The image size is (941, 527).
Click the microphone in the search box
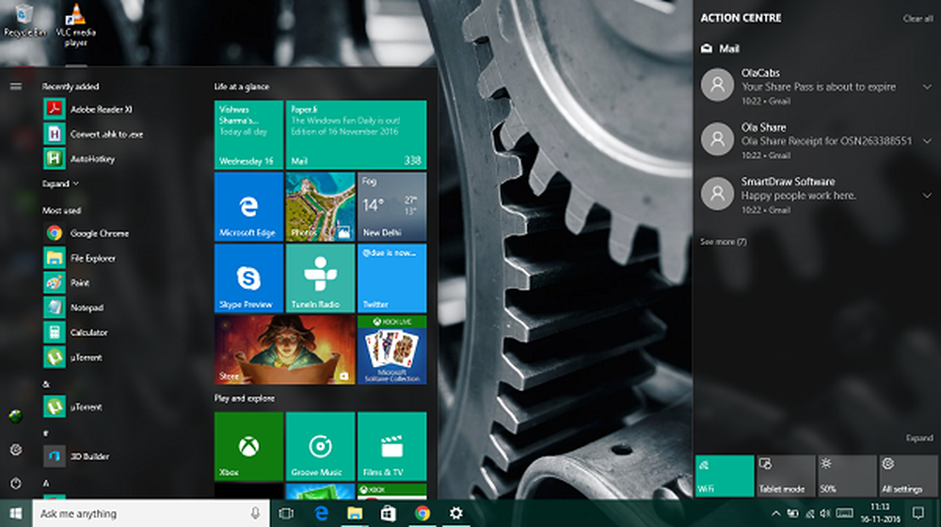coord(255,513)
